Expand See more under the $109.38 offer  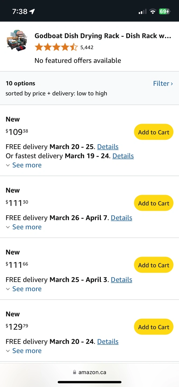coord(27,165)
